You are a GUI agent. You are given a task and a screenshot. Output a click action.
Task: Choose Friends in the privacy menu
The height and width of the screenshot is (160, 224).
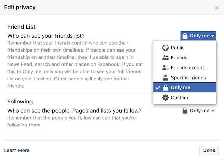pos(179,58)
